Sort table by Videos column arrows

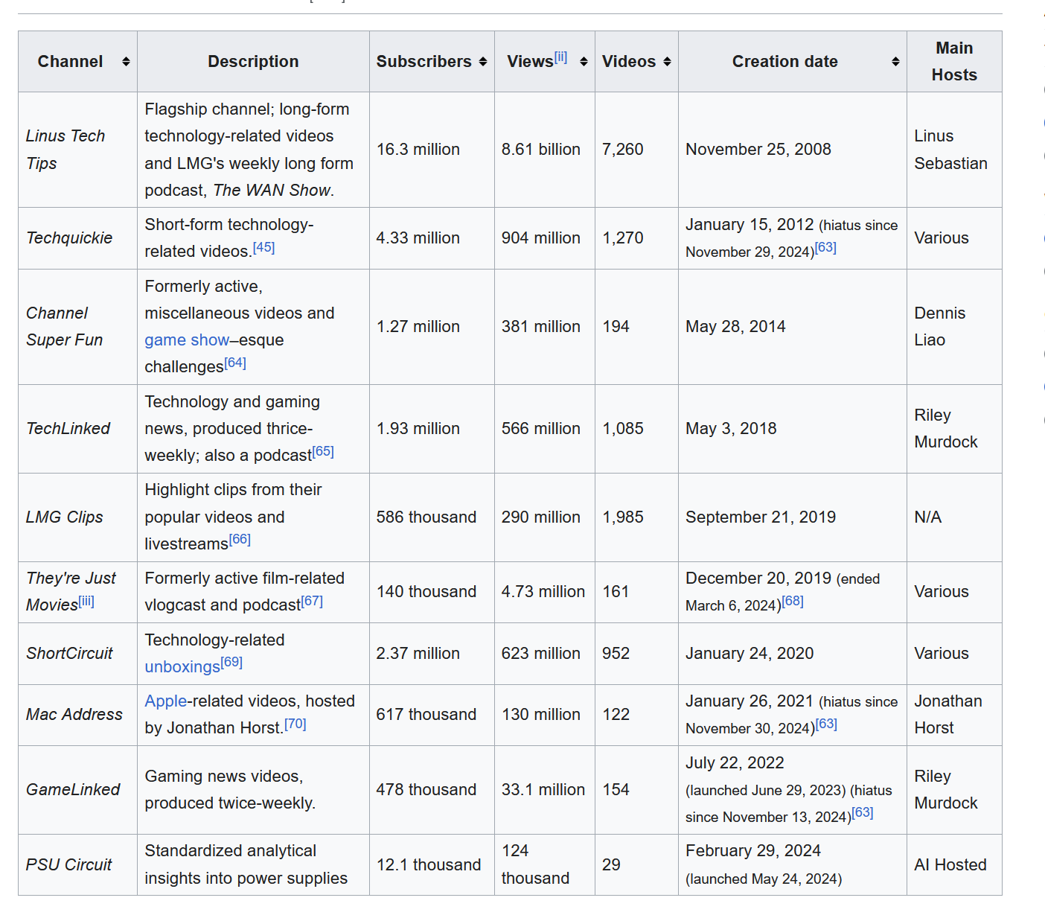click(x=667, y=62)
